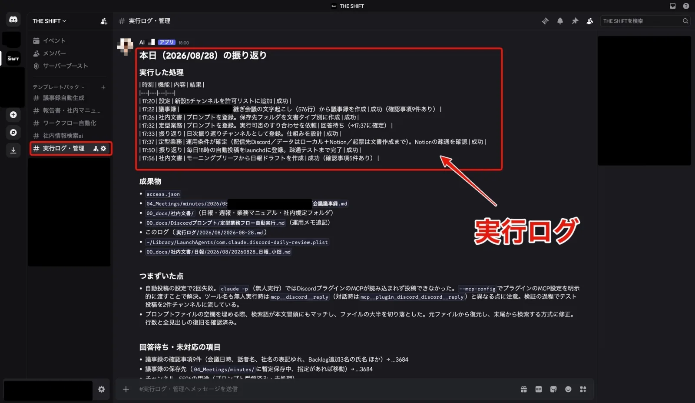Image resolution: width=695 pixels, height=403 pixels.
Task: Invite members icon on 実行ログ・管理 channel row
Action: pyautogui.click(x=96, y=148)
